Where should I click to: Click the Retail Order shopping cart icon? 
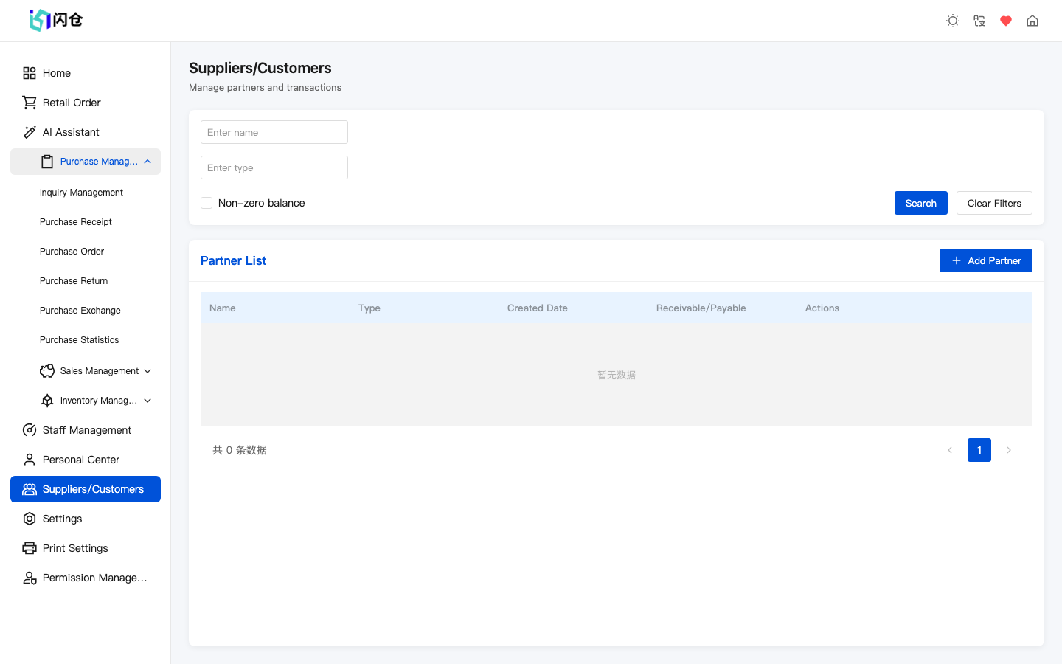click(x=29, y=102)
